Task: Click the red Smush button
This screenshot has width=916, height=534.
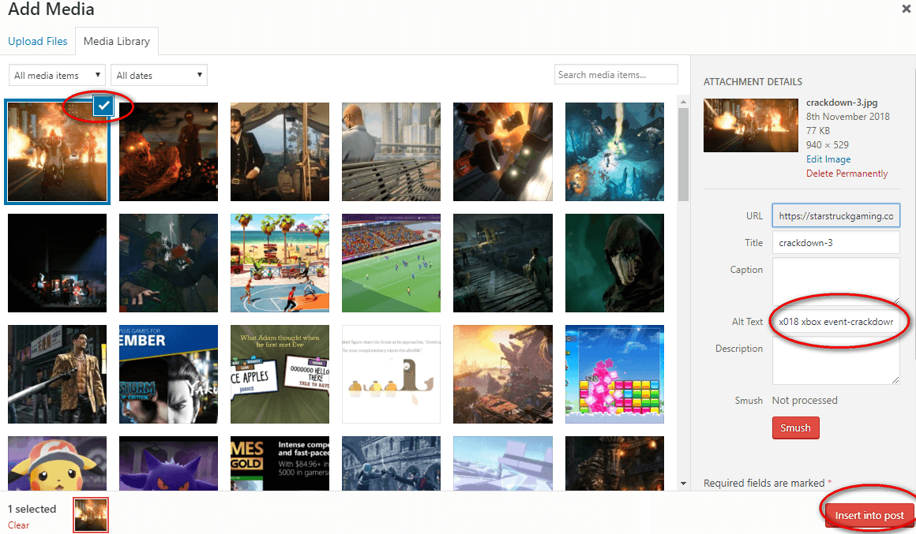Action: point(796,428)
